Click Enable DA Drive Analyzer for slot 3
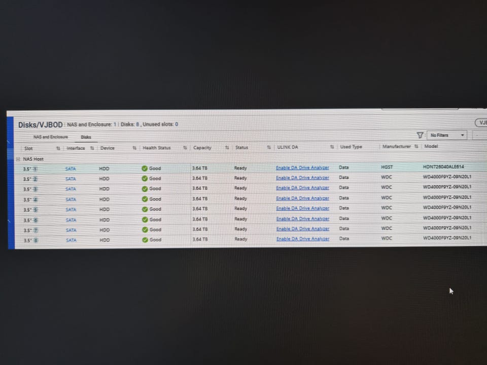487x365 pixels. (x=302, y=188)
